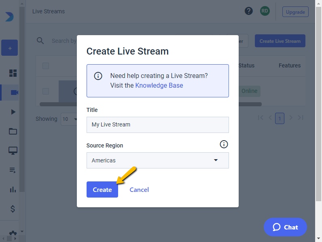Open the Source Region Americas dropdown
The image size is (322, 242).
point(157,160)
